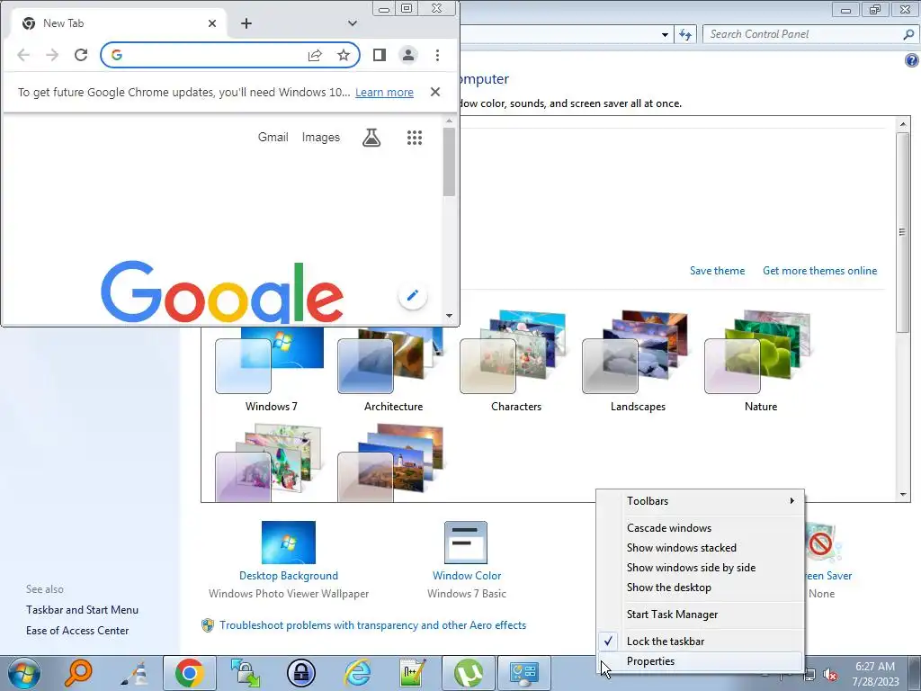Expand Chrome's tab search chevron
The width and height of the screenshot is (921, 691).
point(353,23)
